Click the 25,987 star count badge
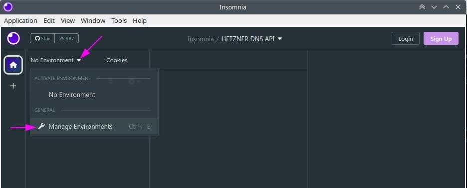This screenshot has height=188, width=467. click(x=67, y=38)
